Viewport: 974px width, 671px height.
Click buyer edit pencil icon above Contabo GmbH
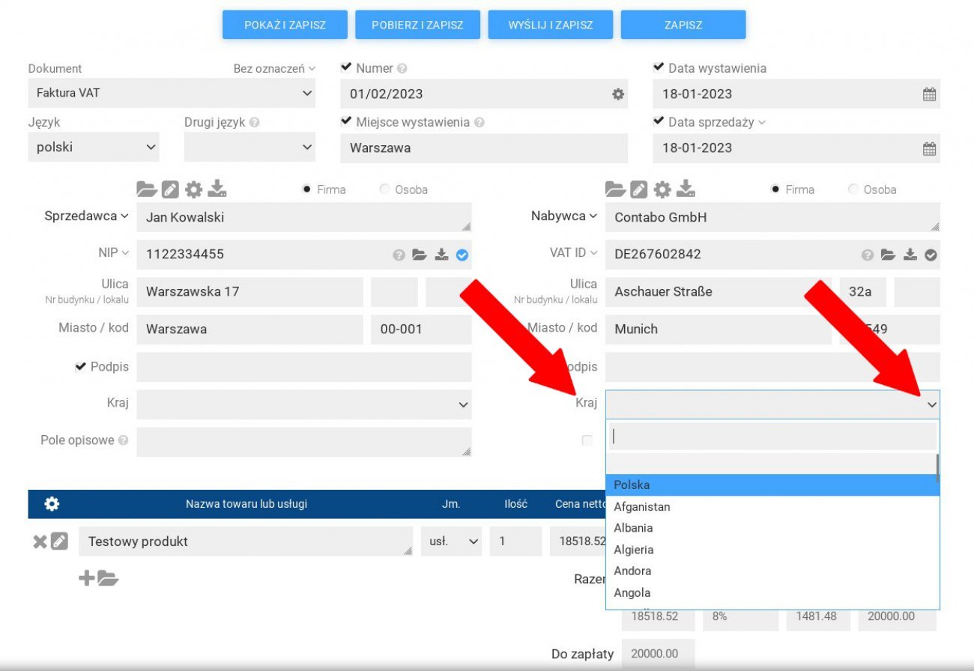click(x=638, y=189)
